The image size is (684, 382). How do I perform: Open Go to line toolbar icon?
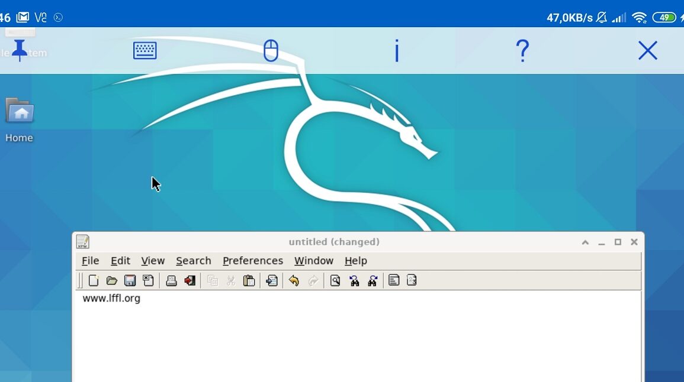coord(272,280)
